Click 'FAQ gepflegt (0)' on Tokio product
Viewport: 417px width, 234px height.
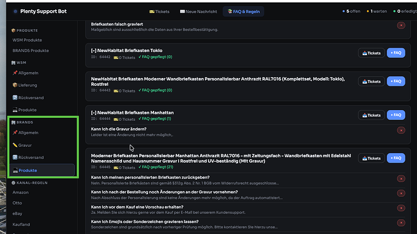155,57
